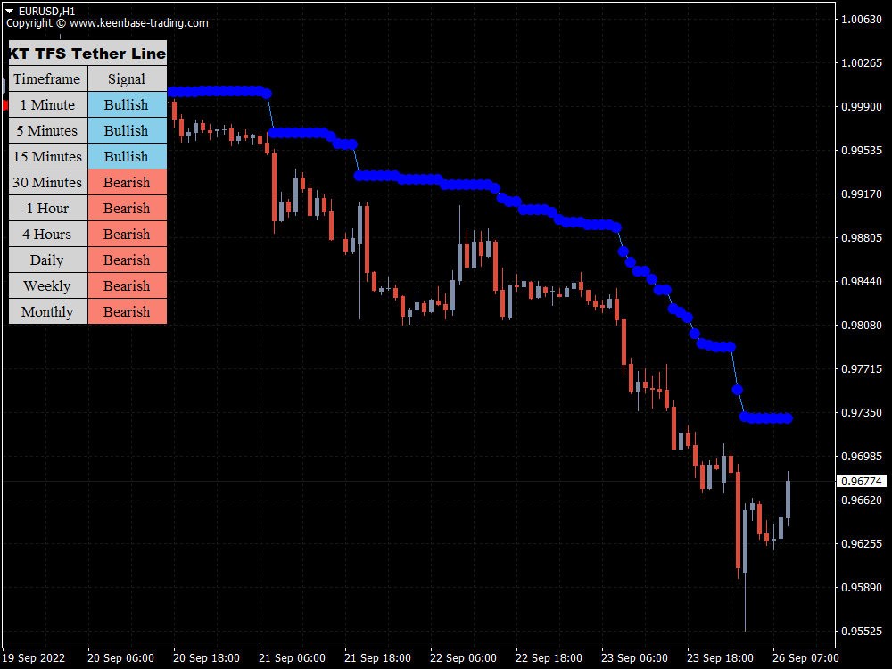Click the 23 Sep 18:00 time label
This screenshot has width=892, height=669.
pyautogui.click(x=720, y=658)
